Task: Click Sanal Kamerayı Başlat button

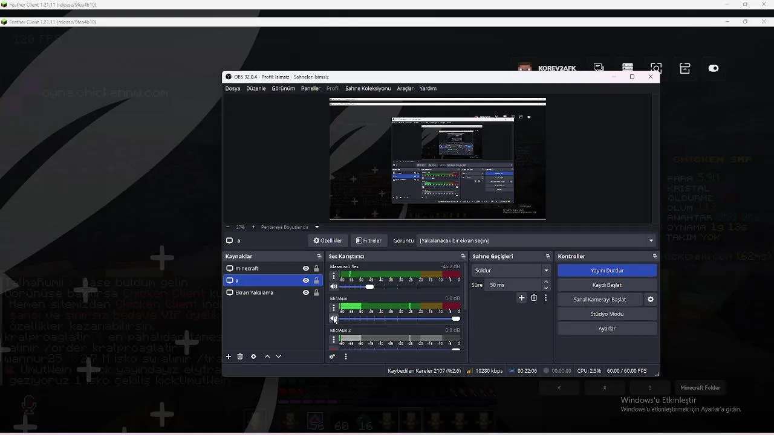Action: [x=600, y=299]
